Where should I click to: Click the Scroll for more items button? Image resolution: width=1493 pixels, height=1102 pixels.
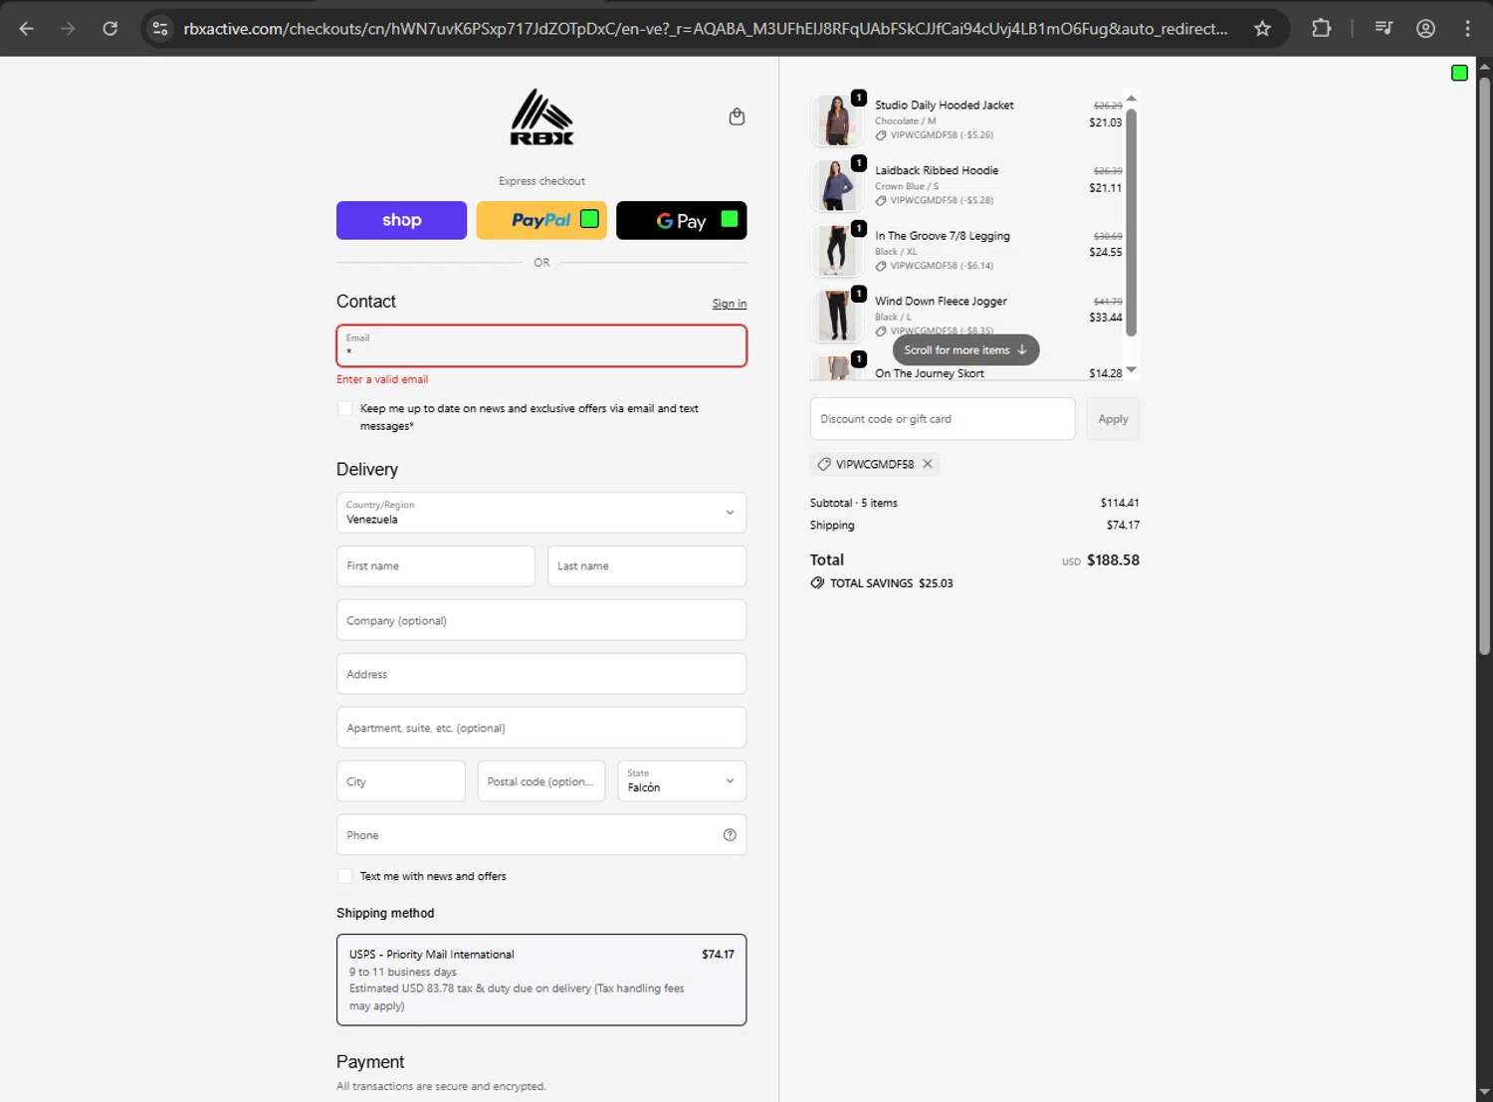coord(965,350)
